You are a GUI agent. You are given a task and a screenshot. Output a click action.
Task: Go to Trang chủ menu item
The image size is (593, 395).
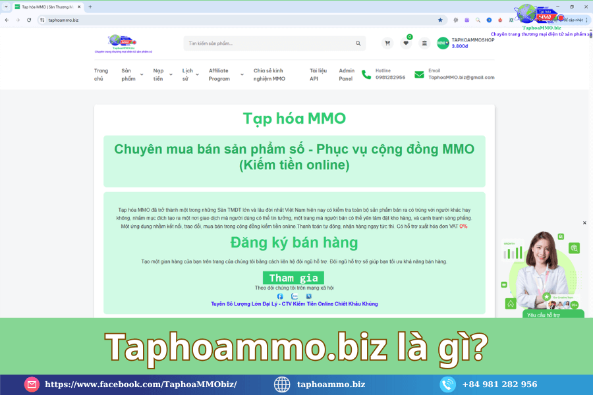coord(101,74)
